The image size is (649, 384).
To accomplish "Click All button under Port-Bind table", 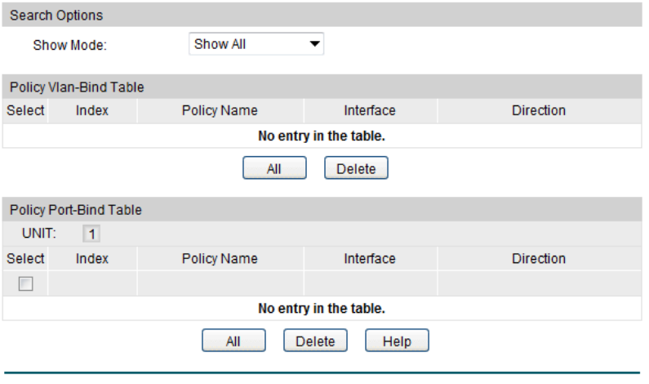I will point(233,342).
